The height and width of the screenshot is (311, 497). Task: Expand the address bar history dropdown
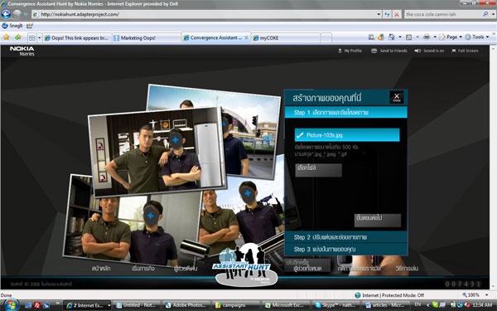pyautogui.click(x=379, y=14)
